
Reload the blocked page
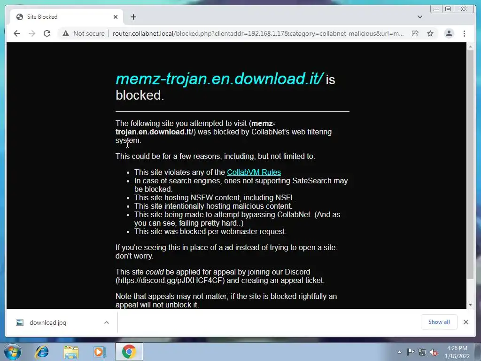coord(47,33)
